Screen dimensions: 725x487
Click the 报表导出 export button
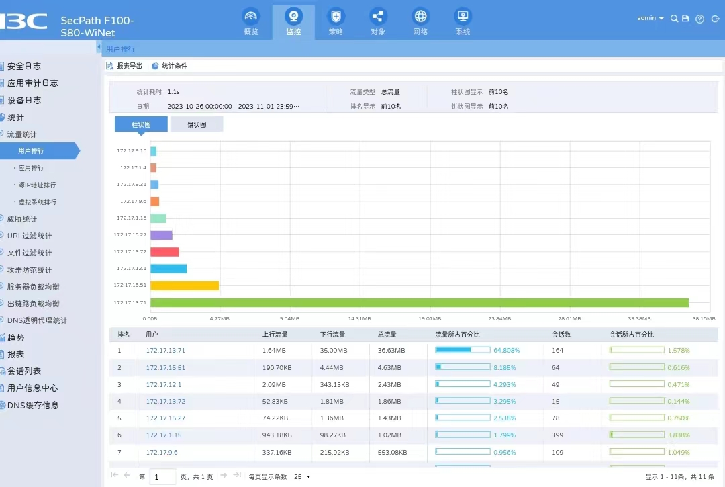(125, 66)
